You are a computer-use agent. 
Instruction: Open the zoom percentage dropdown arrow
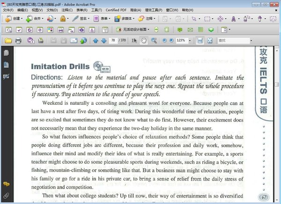click(190, 41)
